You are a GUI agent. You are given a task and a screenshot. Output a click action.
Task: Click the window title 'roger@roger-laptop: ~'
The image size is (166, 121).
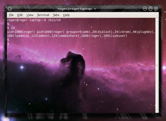77,9
